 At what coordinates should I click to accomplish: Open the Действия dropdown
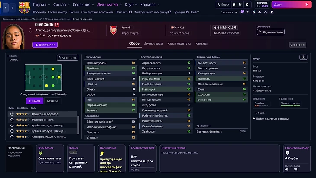(x=45, y=45)
